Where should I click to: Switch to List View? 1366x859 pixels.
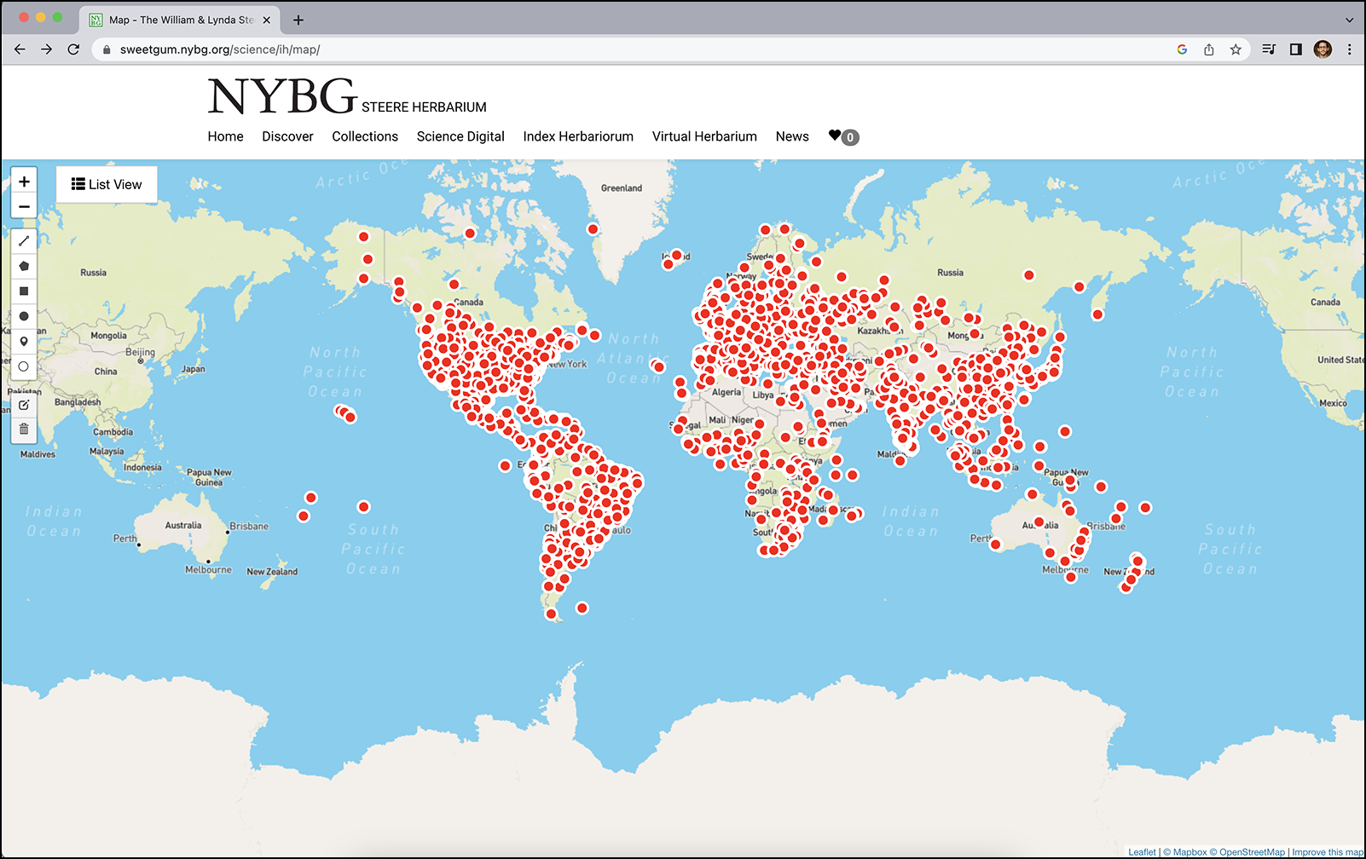(107, 184)
